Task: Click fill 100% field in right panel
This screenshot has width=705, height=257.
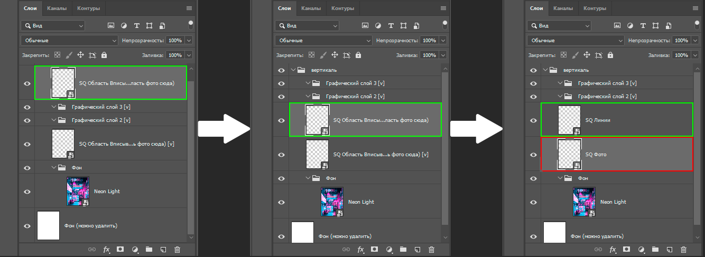Action: click(682, 55)
